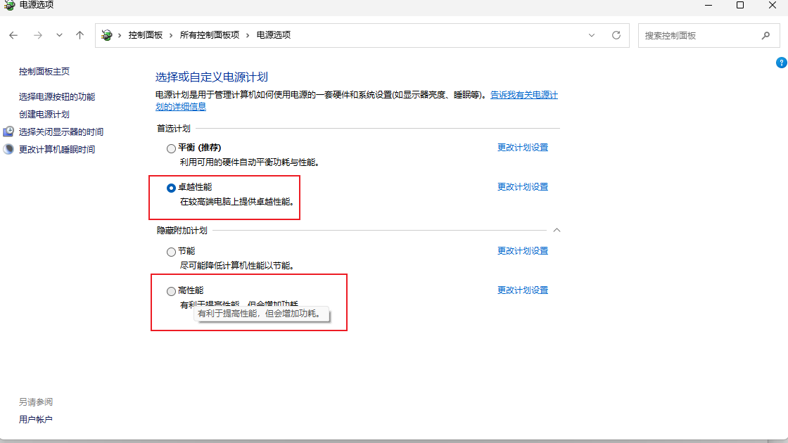Enable the 高性能 power plan
788x443 pixels.
pyautogui.click(x=171, y=290)
